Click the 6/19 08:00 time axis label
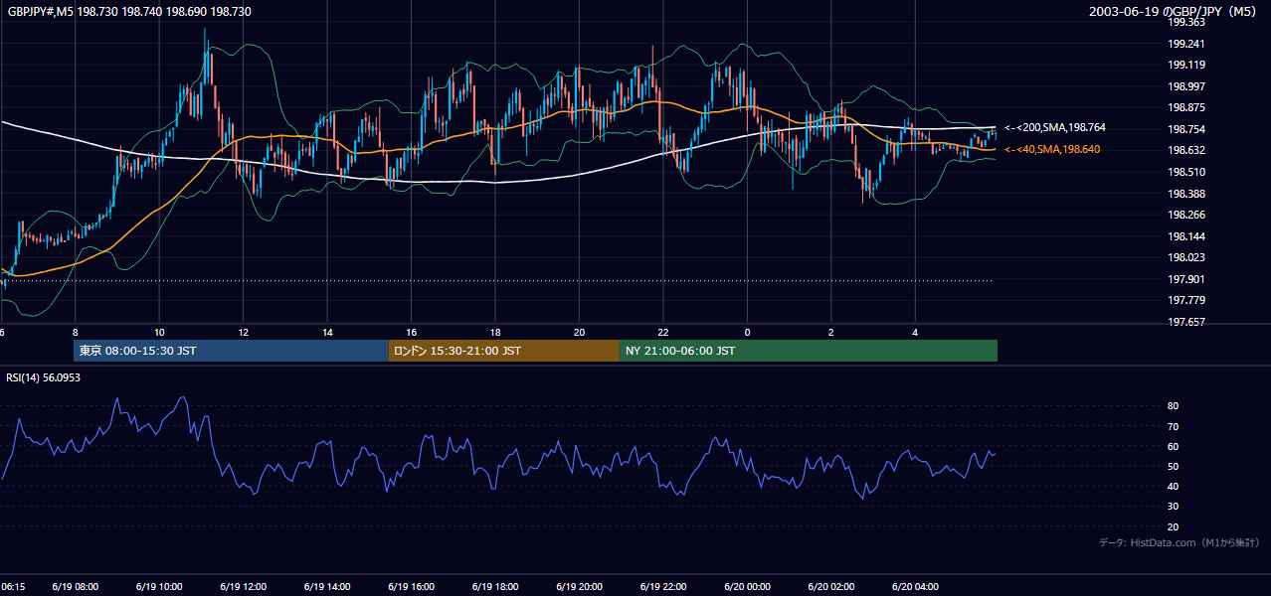The width and height of the screenshot is (1271, 596). pyautogui.click(x=76, y=587)
